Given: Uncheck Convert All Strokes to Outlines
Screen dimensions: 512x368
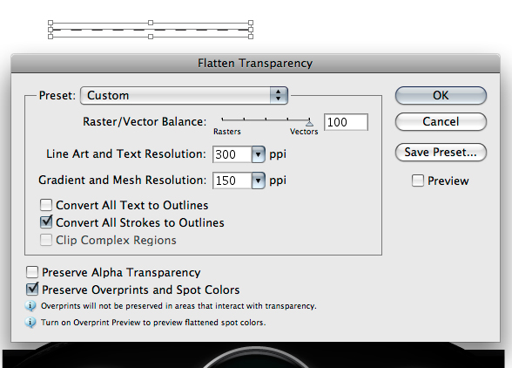Looking at the screenshot, I should click(46, 222).
